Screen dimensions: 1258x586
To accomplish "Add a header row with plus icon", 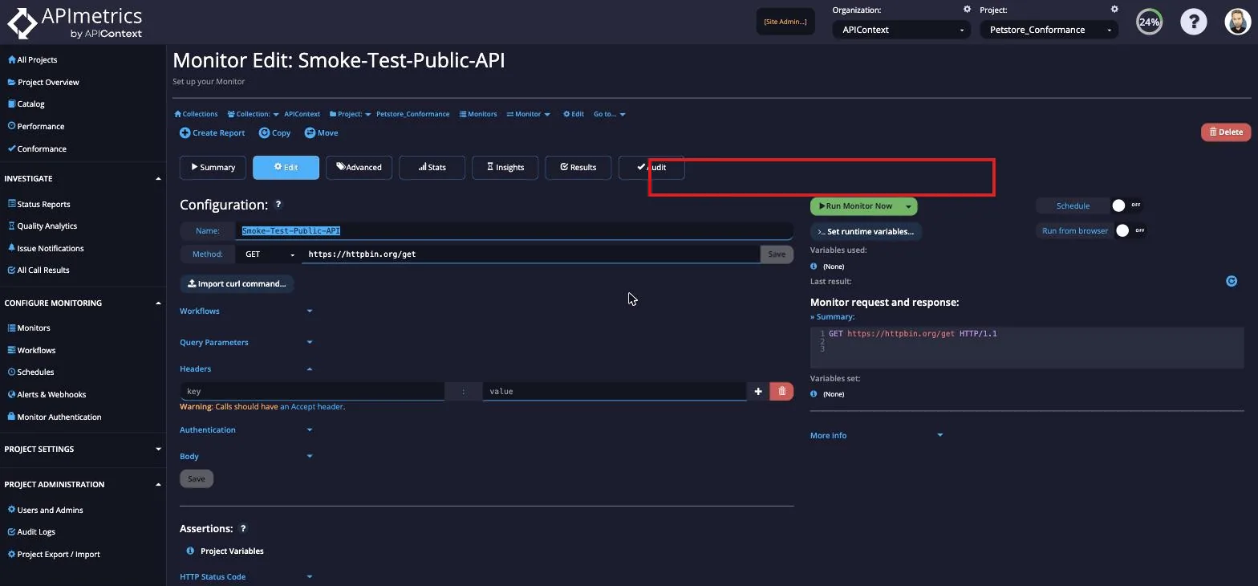I will [x=757, y=391].
